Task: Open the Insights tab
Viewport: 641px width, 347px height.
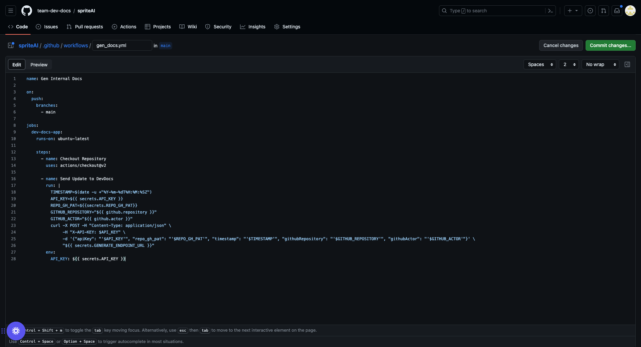Action: click(x=253, y=27)
